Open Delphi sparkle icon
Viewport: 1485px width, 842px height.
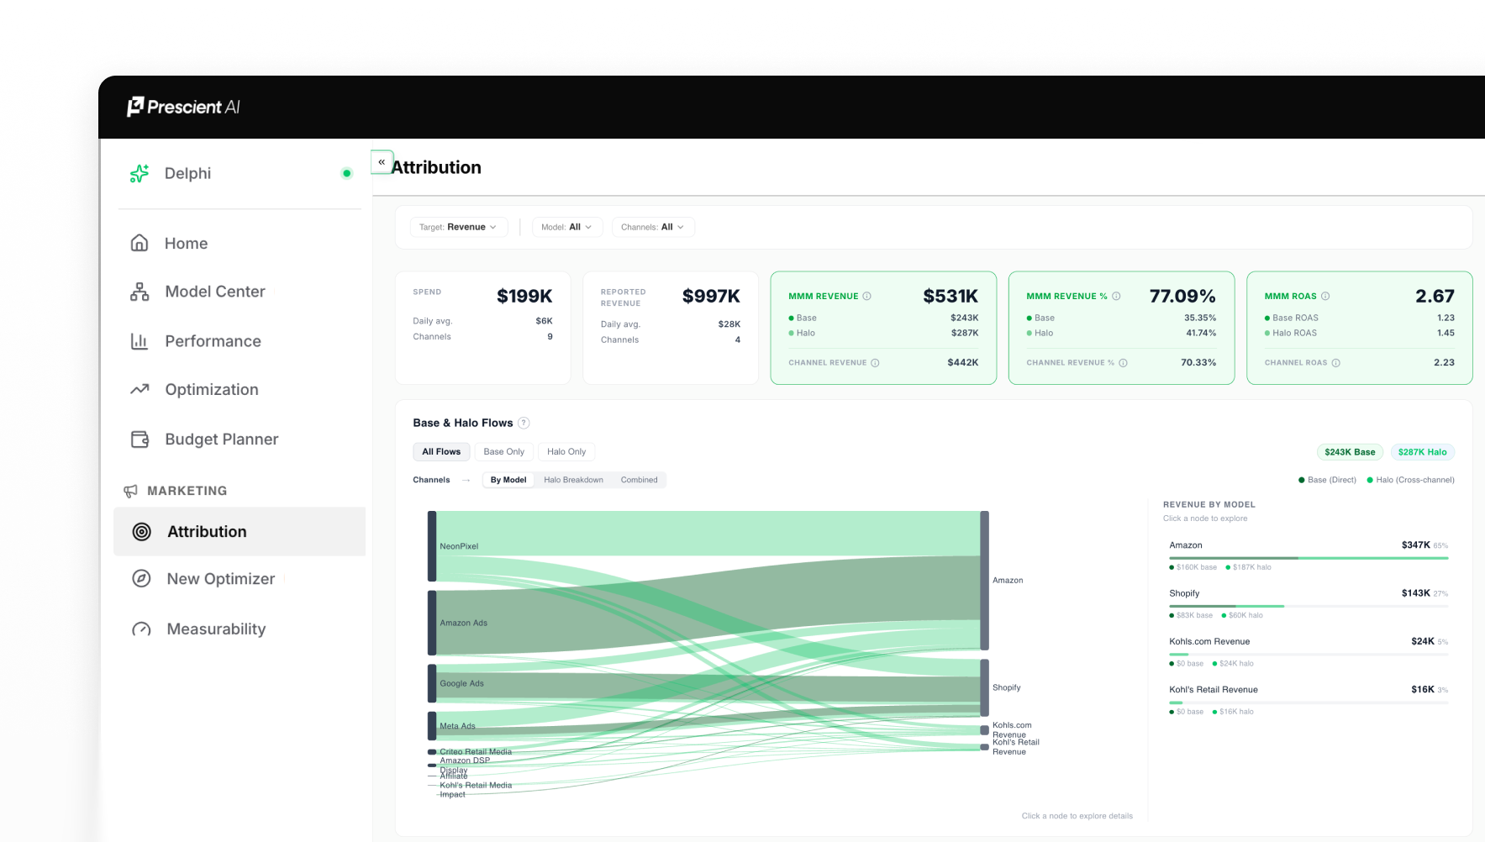click(140, 173)
